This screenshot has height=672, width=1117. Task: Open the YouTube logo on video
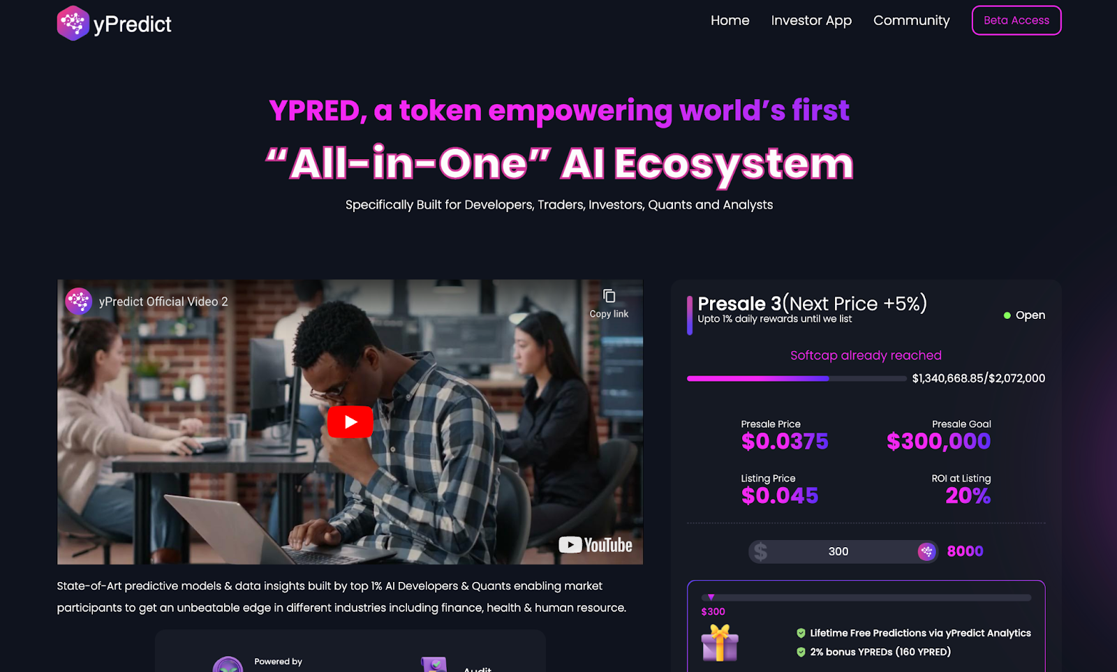click(x=596, y=545)
